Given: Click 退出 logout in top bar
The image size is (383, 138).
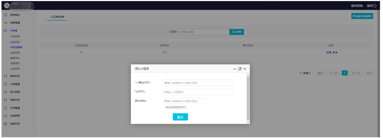Looking at the screenshot, I should tap(371, 6).
